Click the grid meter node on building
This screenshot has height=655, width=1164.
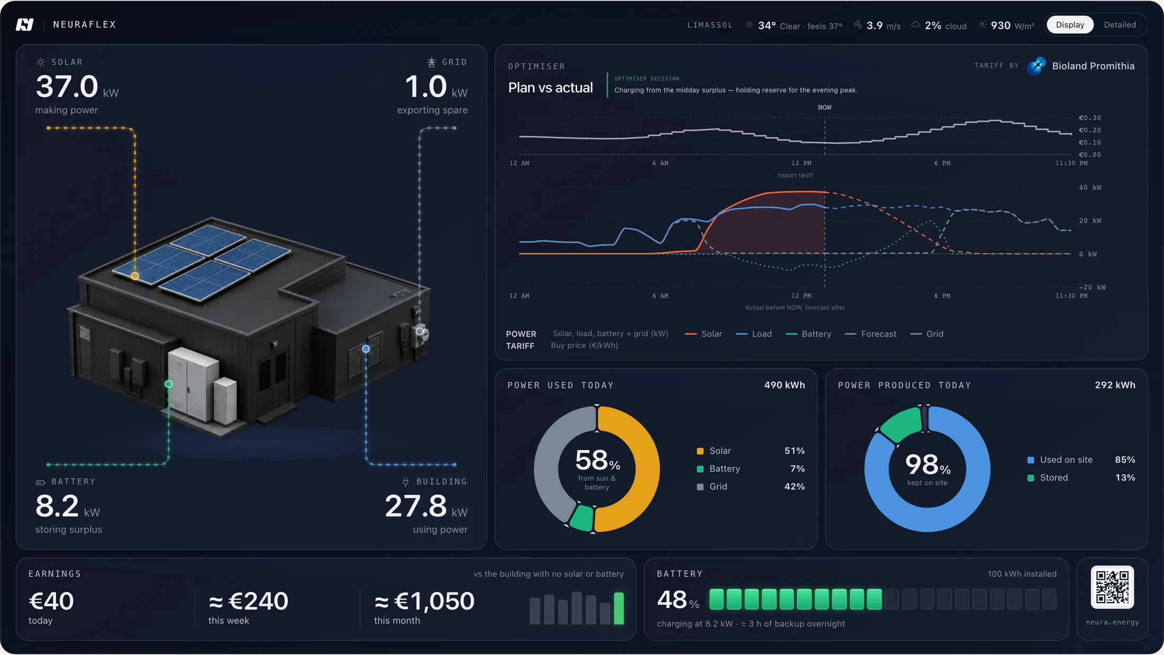(x=420, y=331)
